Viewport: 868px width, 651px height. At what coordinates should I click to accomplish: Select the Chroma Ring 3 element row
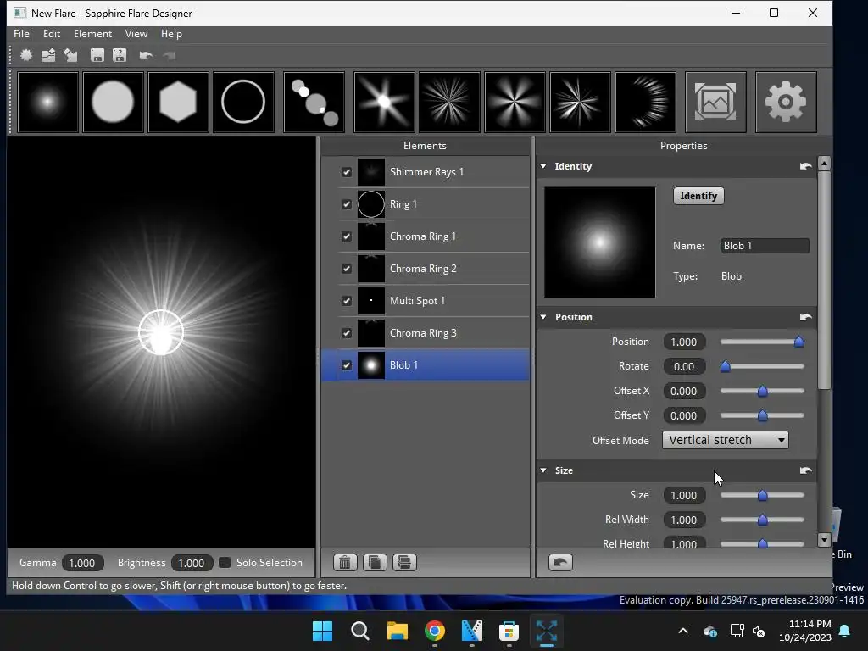[x=426, y=332]
